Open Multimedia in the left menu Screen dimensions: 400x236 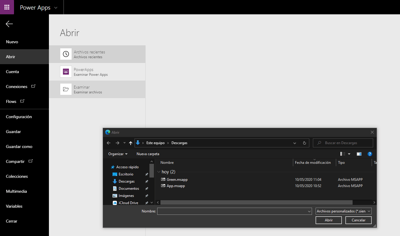16,191
